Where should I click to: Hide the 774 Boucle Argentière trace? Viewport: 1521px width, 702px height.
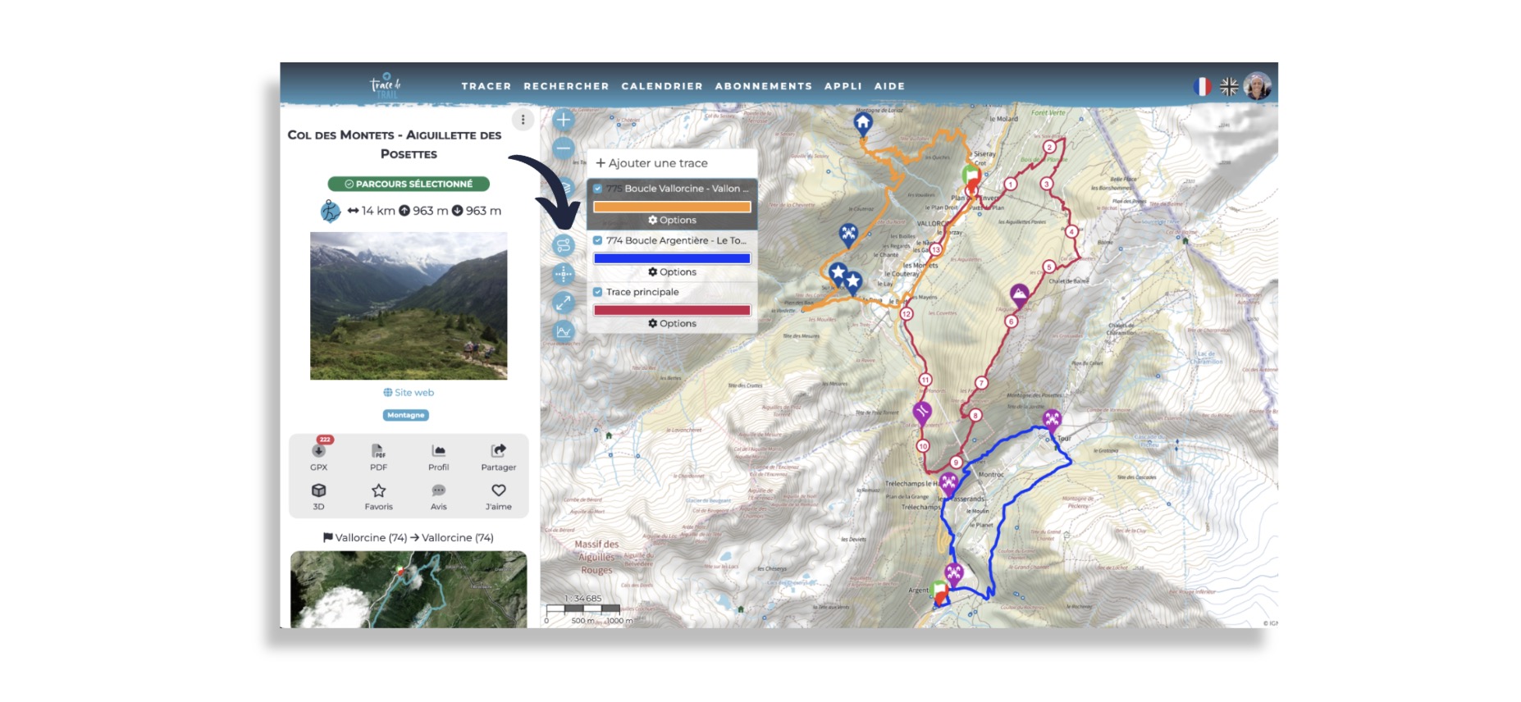click(x=598, y=240)
